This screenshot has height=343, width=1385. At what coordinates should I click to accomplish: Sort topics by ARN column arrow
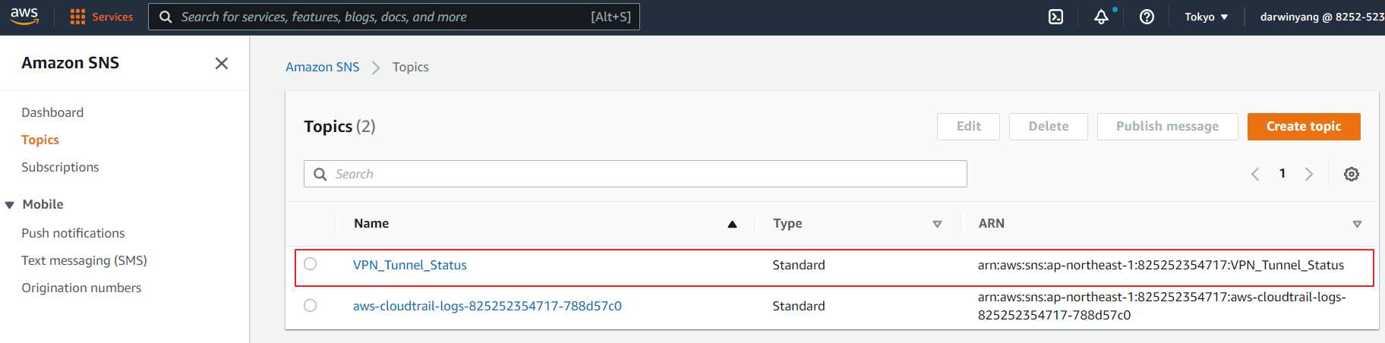tap(1357, 224)
